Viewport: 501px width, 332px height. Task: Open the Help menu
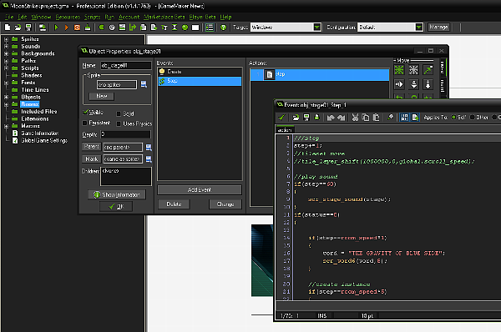point(225,17)
